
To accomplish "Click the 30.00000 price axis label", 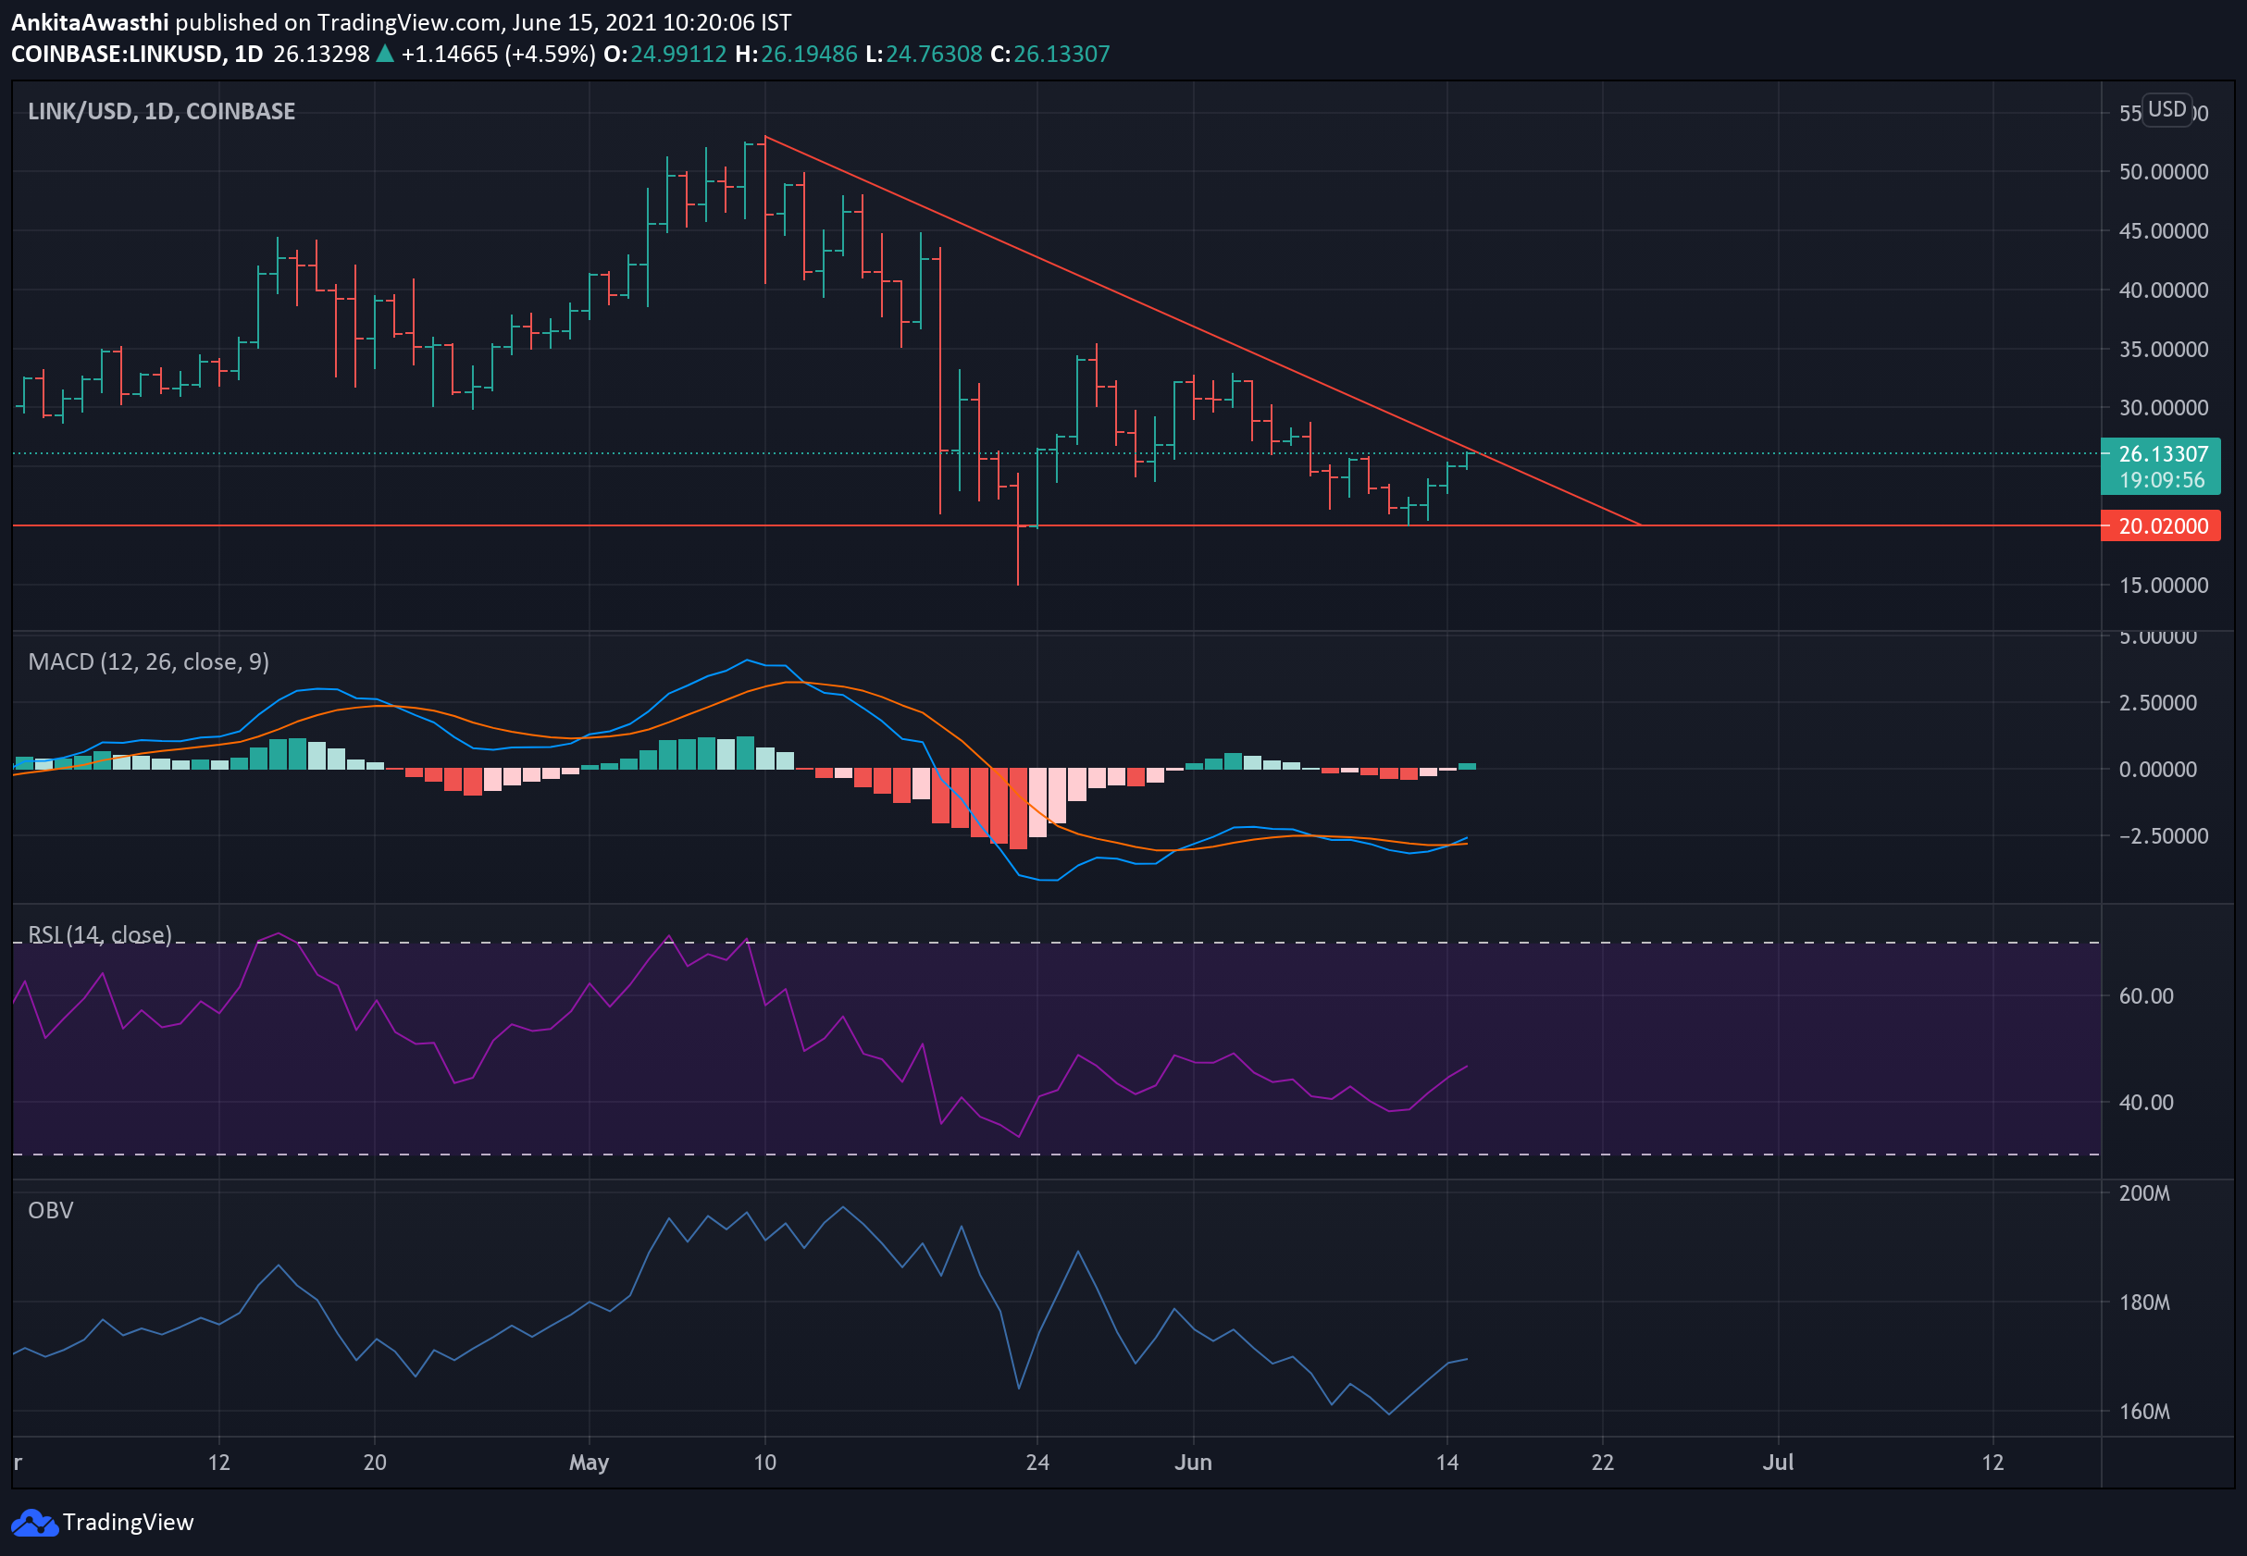I will tap(2163, 408).
